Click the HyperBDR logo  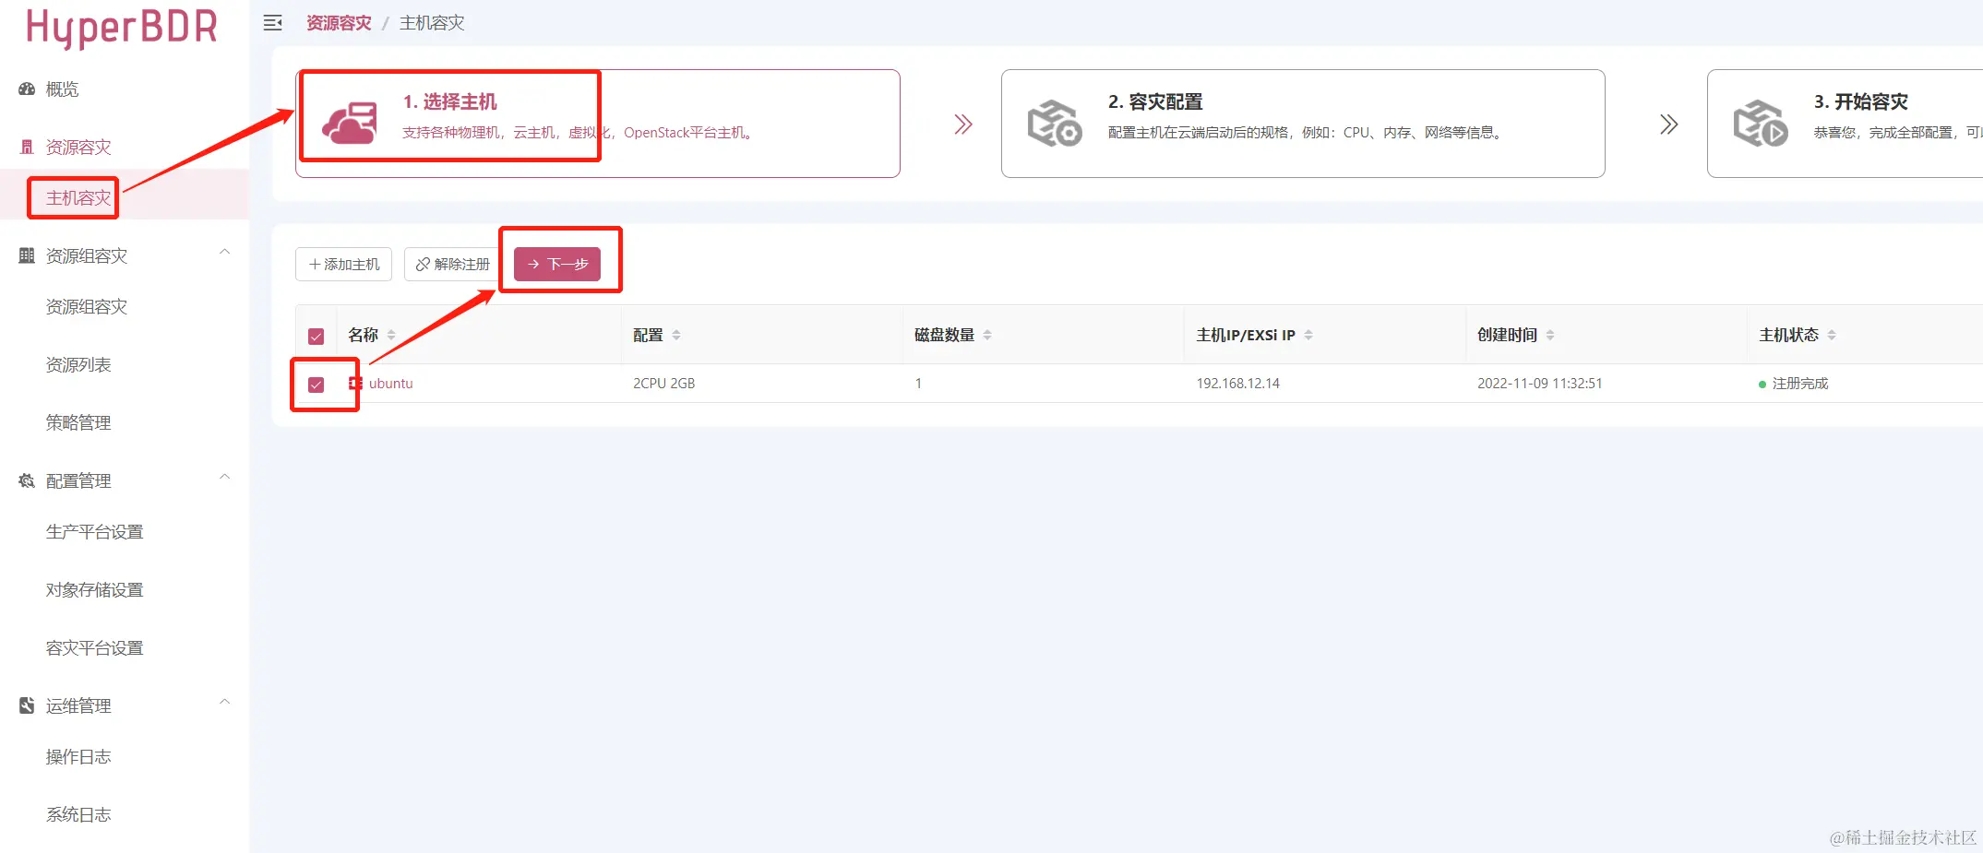[x=122, y=28]
